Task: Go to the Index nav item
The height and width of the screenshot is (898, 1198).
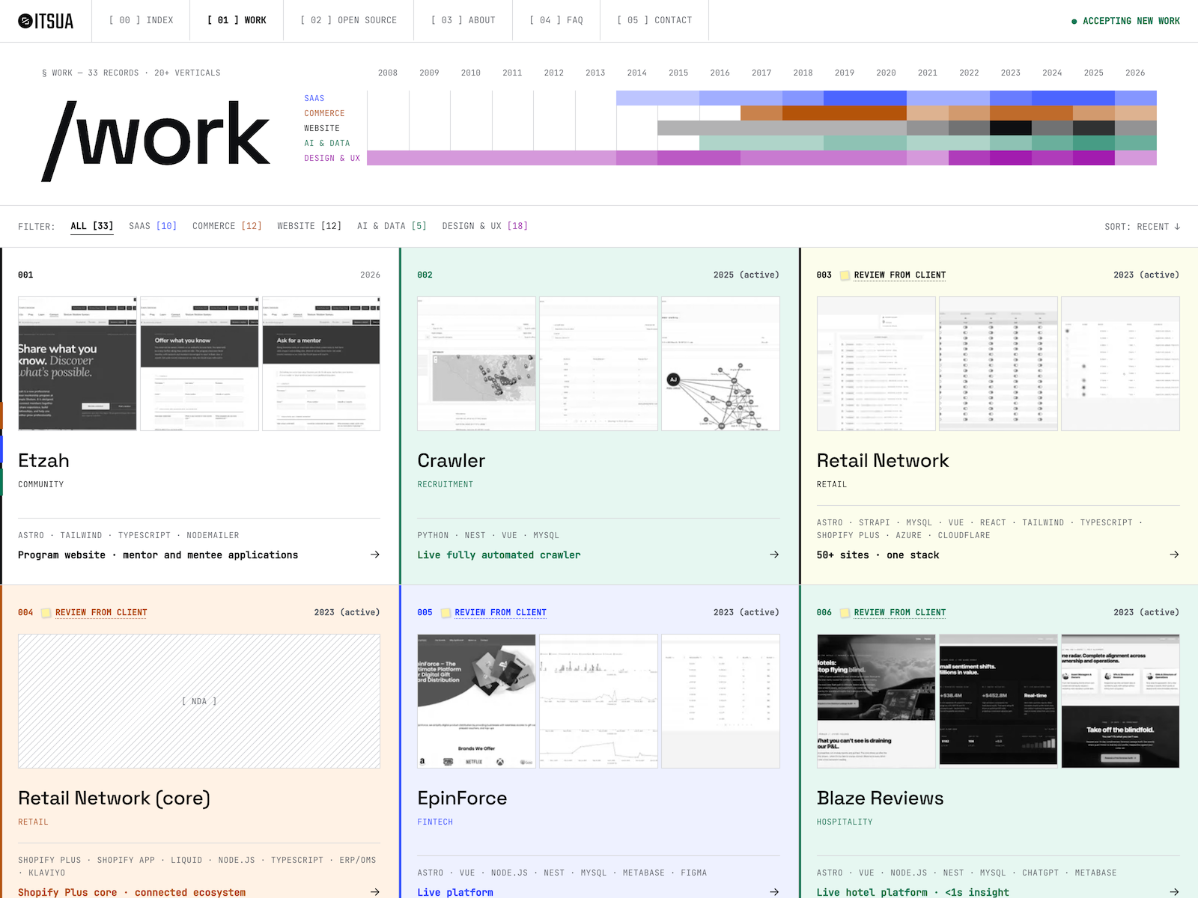Action: [141, 20]
